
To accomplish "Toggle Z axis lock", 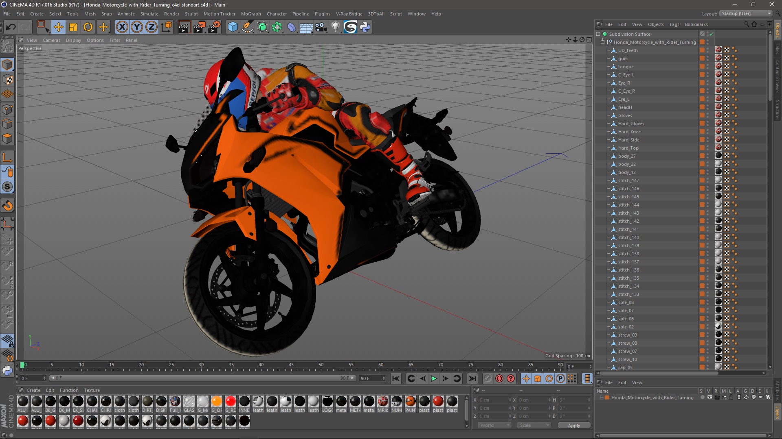I will (x=152, y=27).
